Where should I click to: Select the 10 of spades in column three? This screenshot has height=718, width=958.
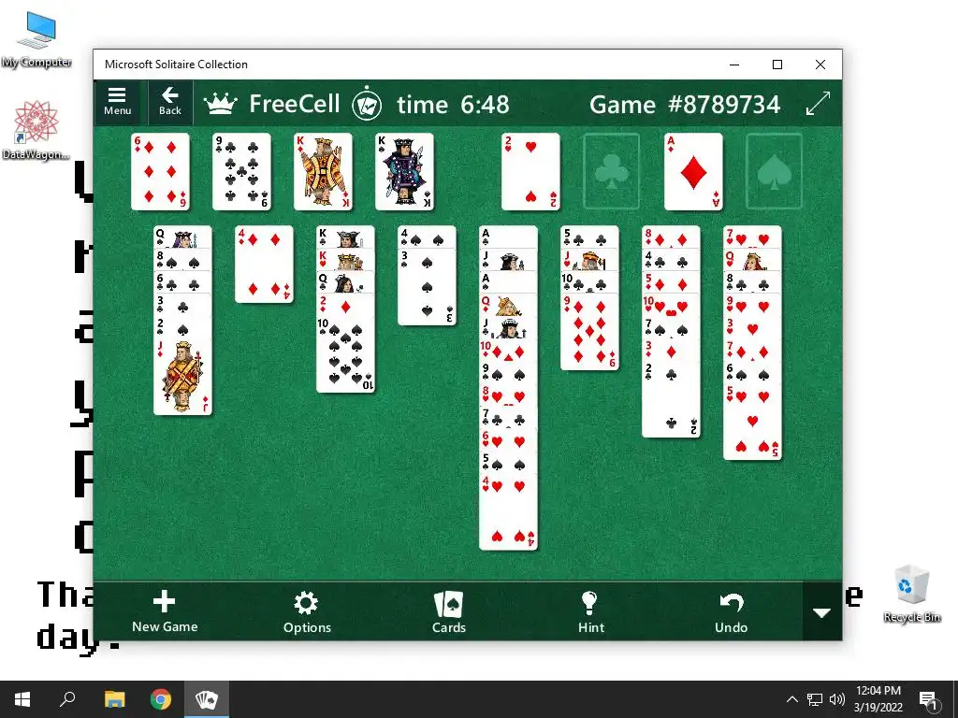(346, 354)
